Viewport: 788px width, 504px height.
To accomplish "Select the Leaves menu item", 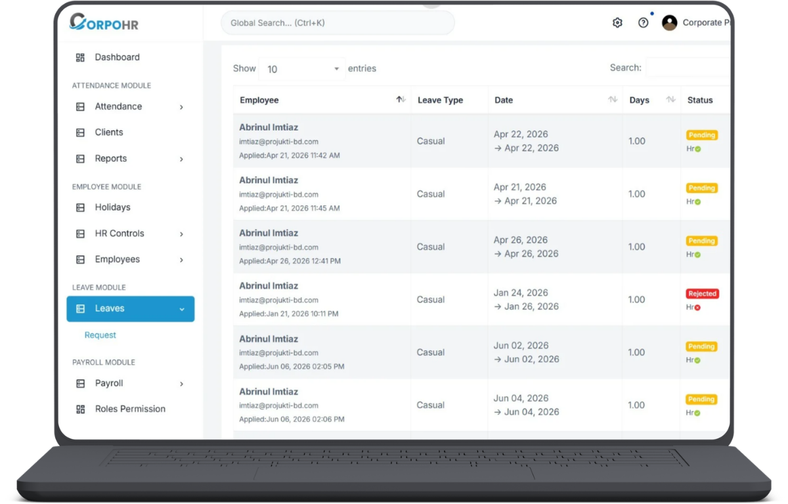I will click(131, 309).
